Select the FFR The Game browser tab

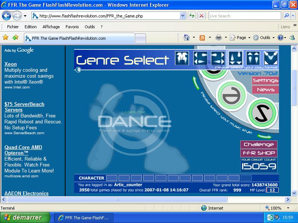click(x=79, y=38)
